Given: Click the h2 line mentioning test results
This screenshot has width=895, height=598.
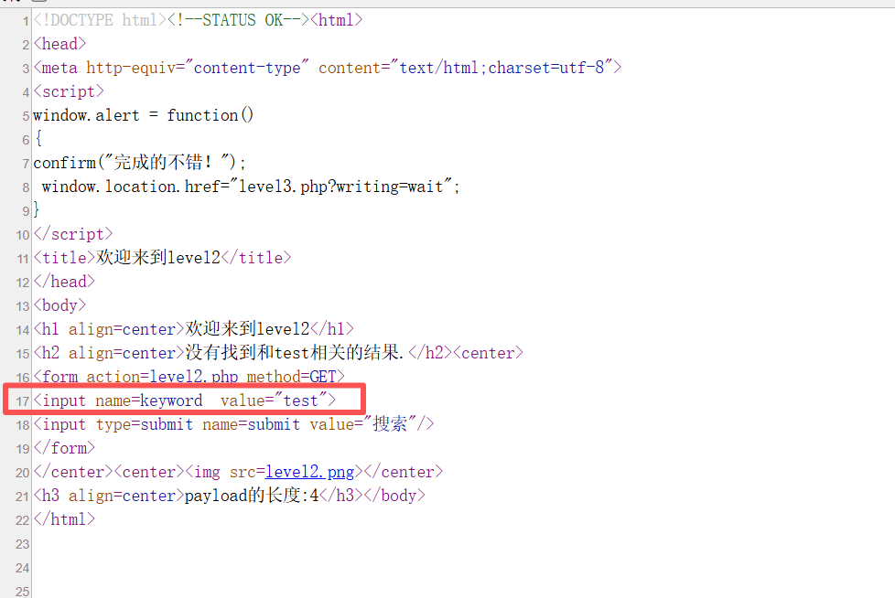Looking at the screenshot, I should pos(278,353).
